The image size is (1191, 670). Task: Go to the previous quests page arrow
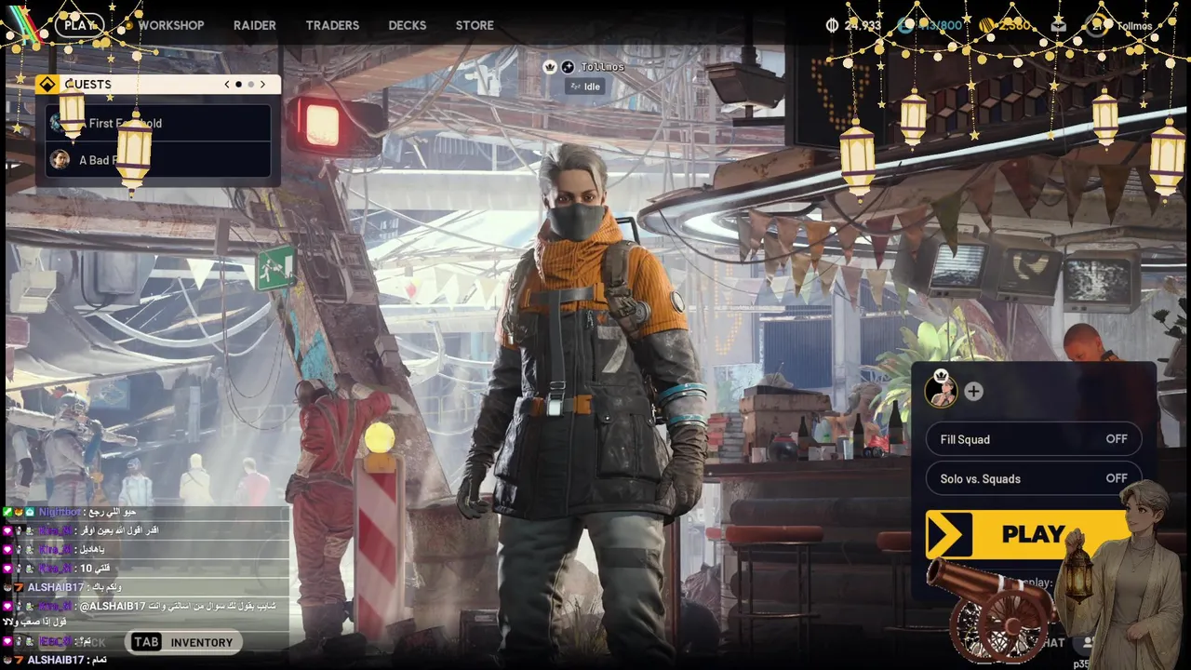pos(227,84)
